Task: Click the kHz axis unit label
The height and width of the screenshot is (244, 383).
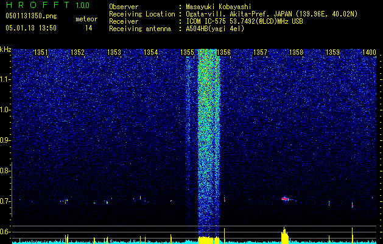Action: pos(5,49)
